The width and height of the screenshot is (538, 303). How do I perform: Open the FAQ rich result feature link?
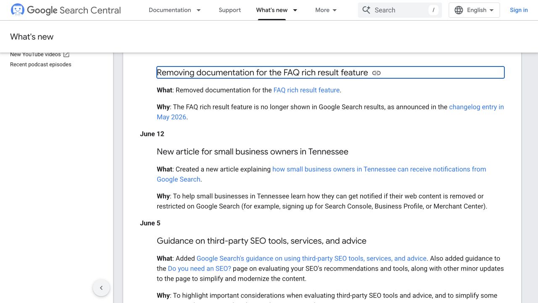tap(306, 90)
